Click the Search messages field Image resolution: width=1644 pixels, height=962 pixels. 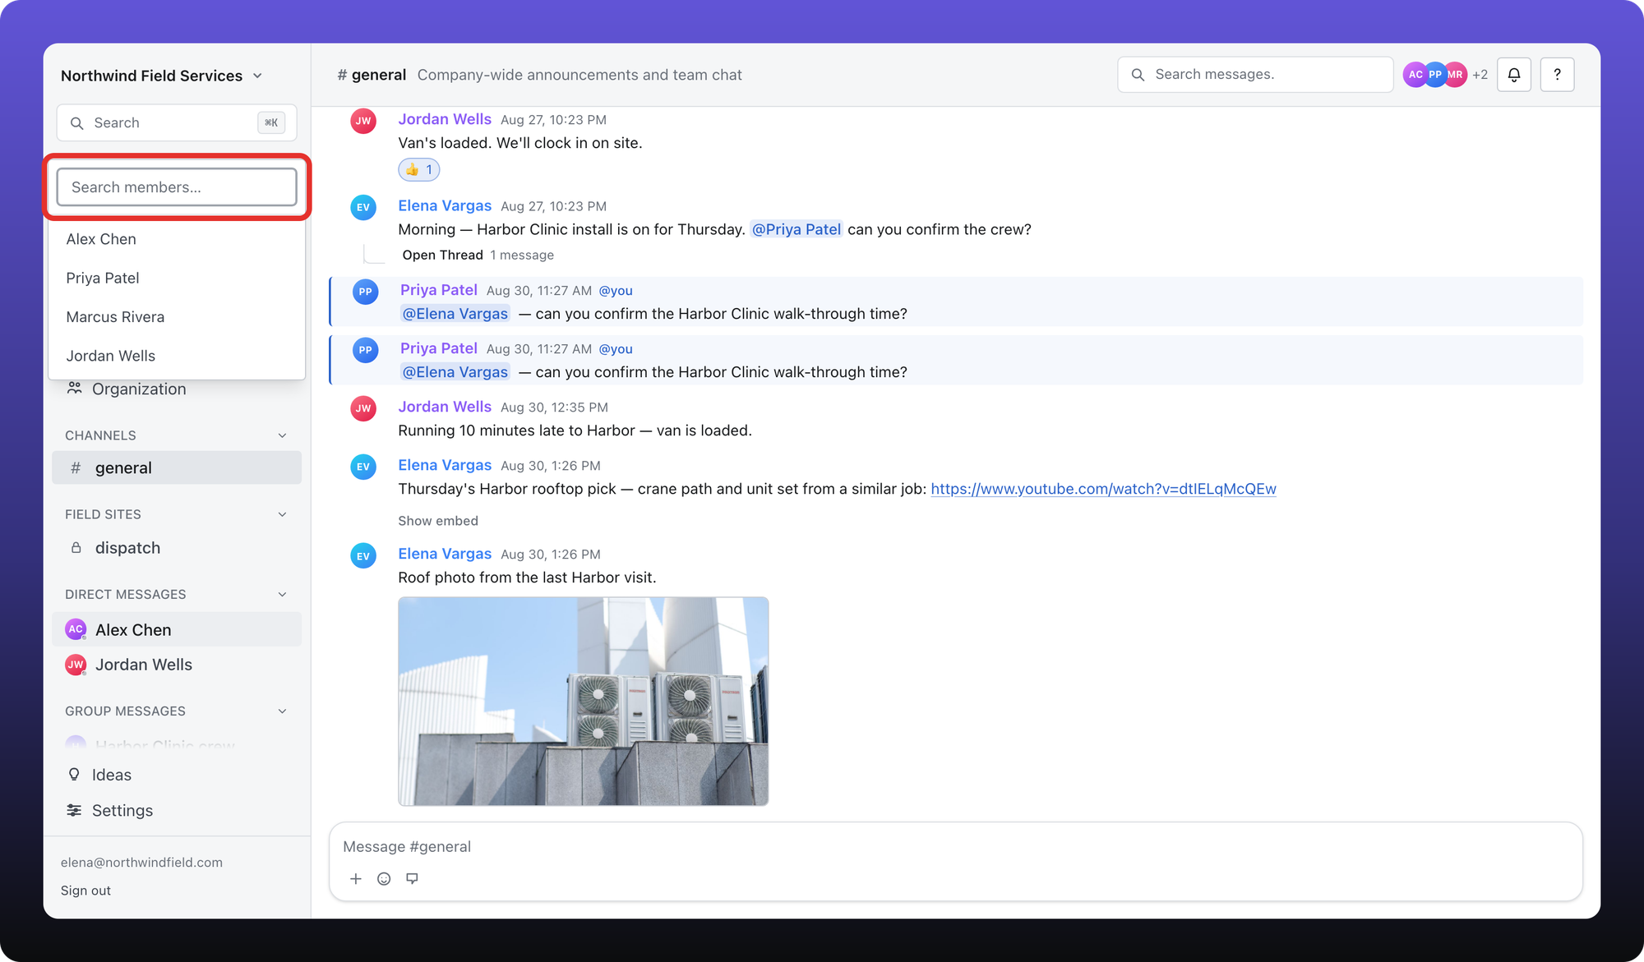click(x=1255, y=75)
